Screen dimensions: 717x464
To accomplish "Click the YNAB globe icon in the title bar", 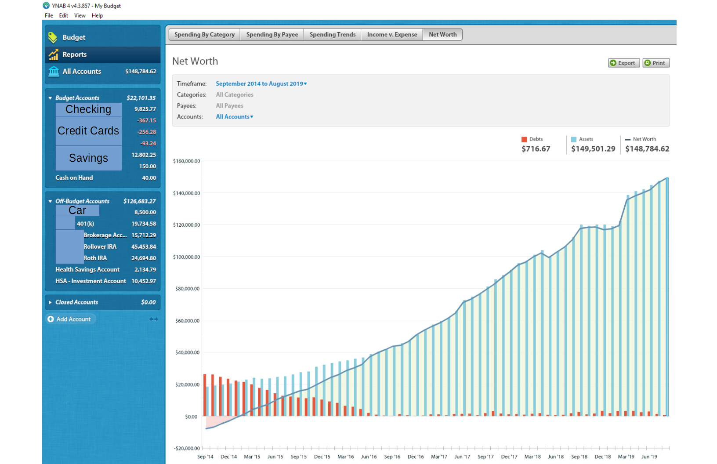I will click(x=45, y=5).
